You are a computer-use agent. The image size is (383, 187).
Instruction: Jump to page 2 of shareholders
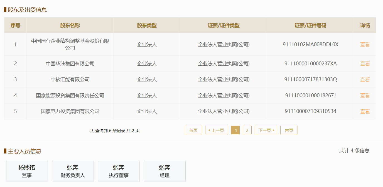247,130
